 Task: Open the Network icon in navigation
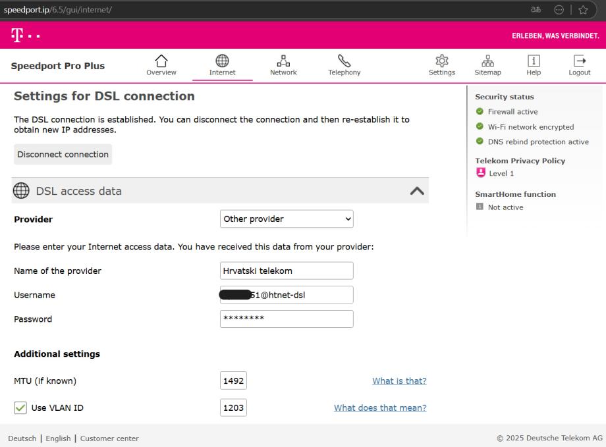[x=283, y=61]
